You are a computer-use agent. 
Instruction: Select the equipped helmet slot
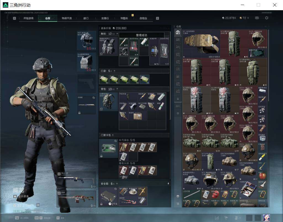[87, 41]
